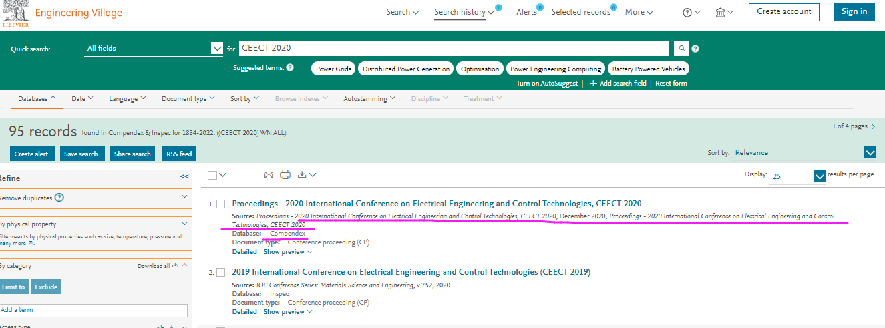Go to next results page arrow
Image resolution: width=885 pixels, height=328 pixels.
pos(874,126)
